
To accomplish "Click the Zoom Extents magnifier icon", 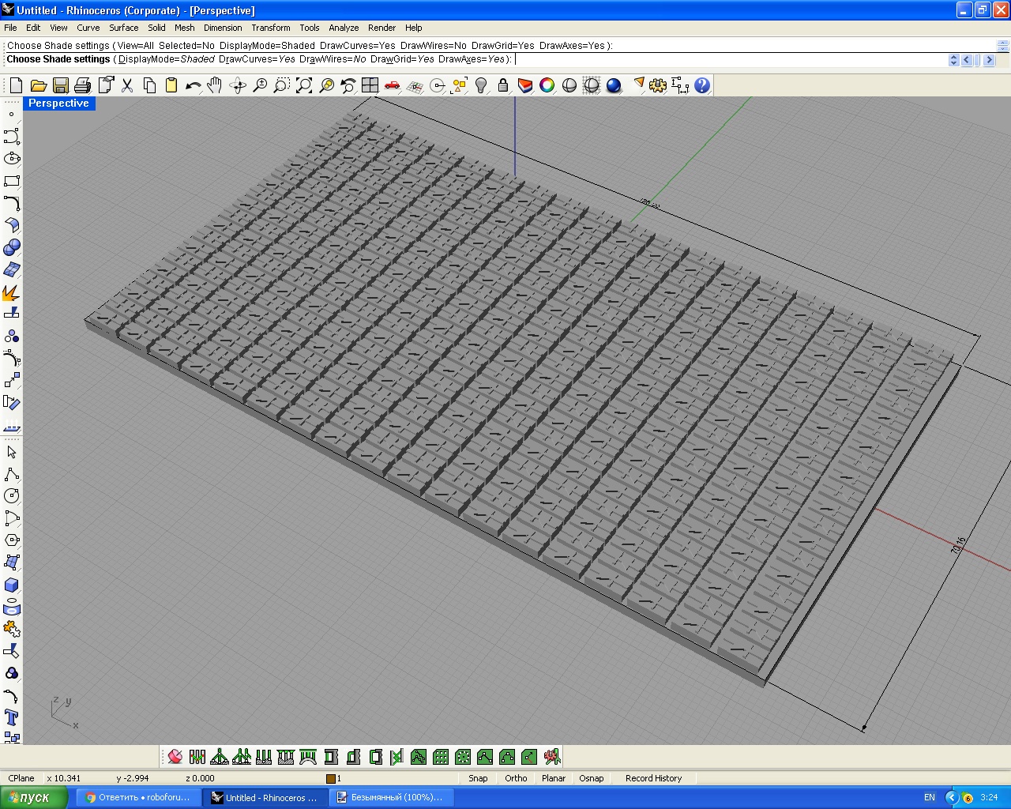I will tap(304, 85).
